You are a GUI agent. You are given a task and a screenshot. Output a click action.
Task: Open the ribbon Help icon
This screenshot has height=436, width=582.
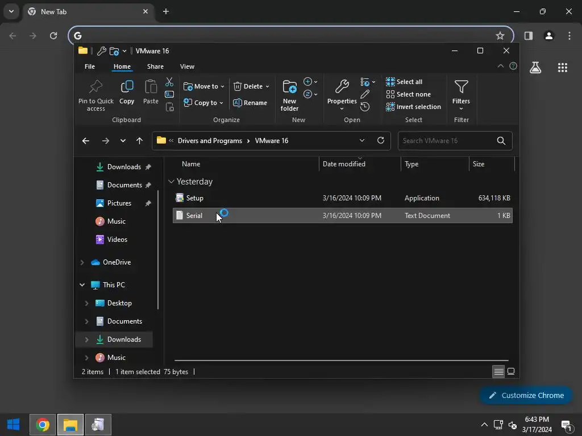click(513, 66)
